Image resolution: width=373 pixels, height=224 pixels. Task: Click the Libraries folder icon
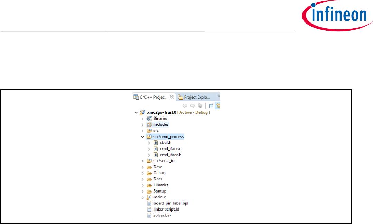click(149, 185)
